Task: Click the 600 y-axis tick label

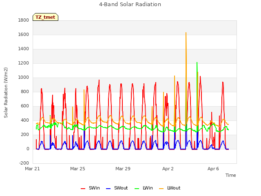Action: (25, 106)
